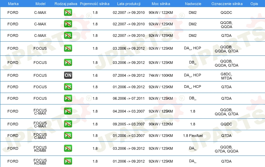Select 'DA_, HCP' body cell in the diesel row
The image size is (265, 167).
pos(192,75)
